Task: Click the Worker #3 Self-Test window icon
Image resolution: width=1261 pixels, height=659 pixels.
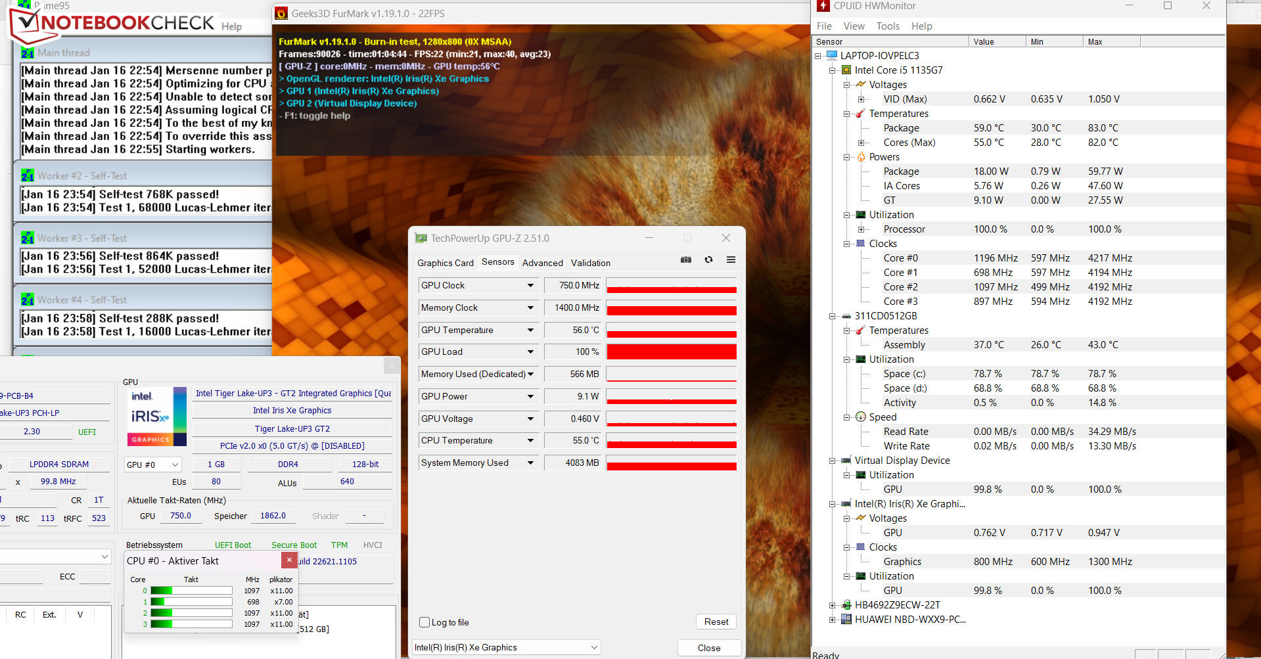Action: (x=28, y=238)
